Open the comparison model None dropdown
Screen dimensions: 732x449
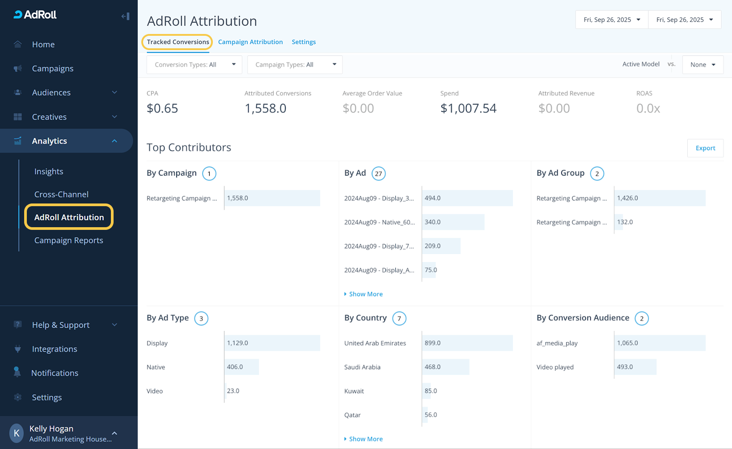[x=702, y=65]
